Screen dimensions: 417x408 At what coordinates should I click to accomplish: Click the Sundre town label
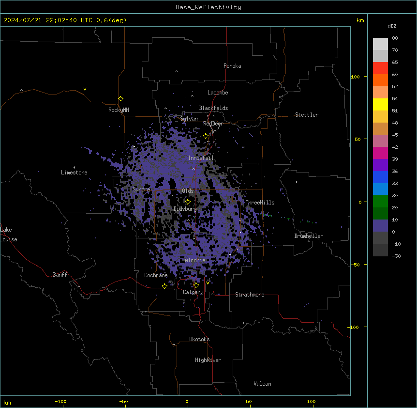click(141, 189)
